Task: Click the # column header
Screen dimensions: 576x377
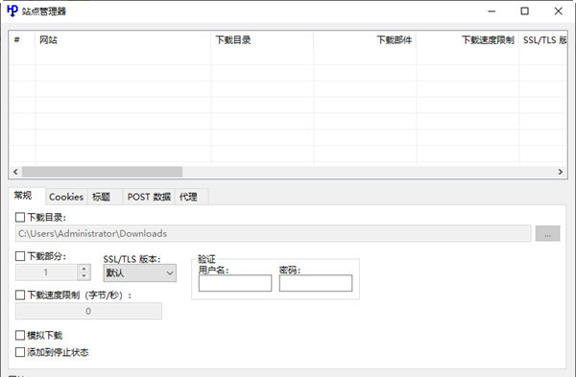Action: (22, 40)
